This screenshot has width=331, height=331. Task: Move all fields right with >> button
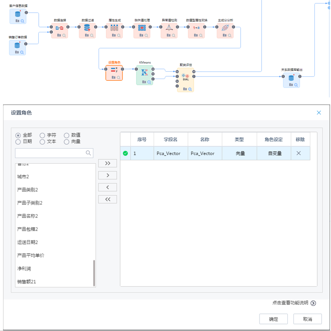tap(108, 163)
